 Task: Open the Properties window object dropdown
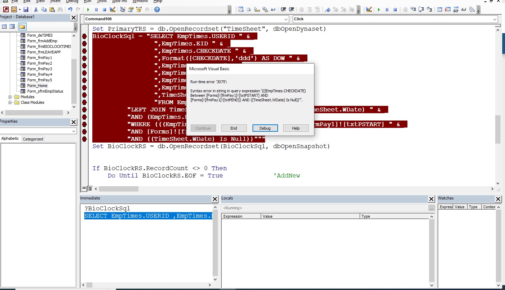[73, 131]
